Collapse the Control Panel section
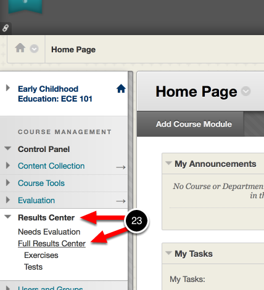 [8, 148]
